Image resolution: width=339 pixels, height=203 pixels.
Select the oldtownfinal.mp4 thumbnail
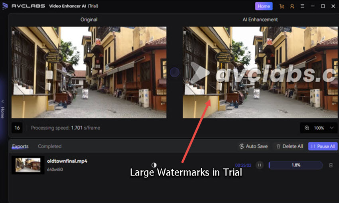tap(28, 165)
